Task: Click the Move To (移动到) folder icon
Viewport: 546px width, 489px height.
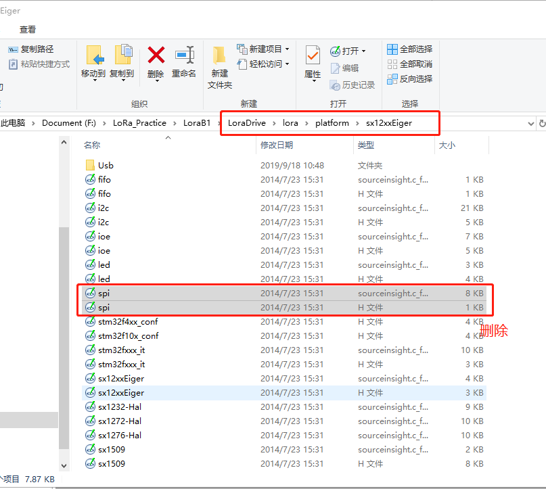Action: point(95,55)
